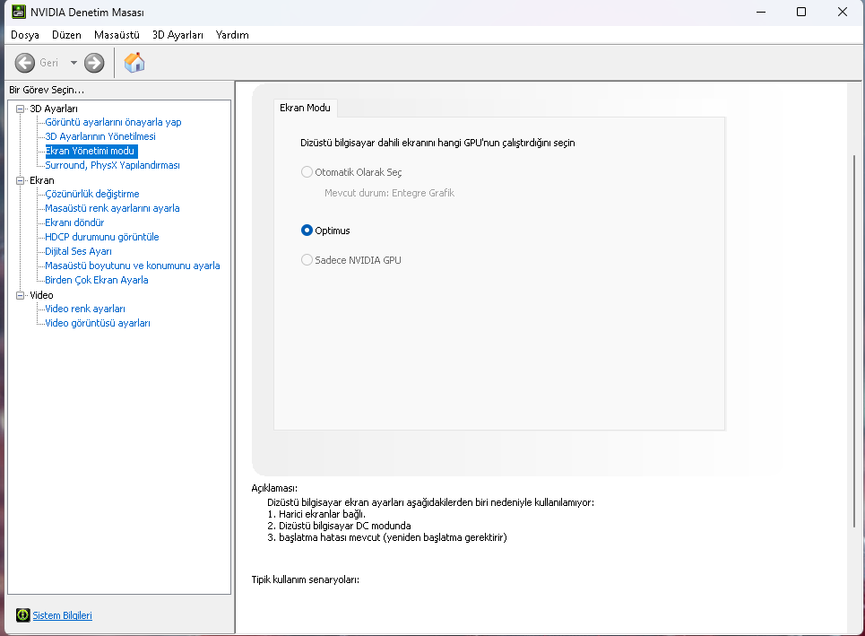Open Görüntü ayarlarını önayarla yap
The width and height of the screenshot is (865, 636).
click(113, 122)
